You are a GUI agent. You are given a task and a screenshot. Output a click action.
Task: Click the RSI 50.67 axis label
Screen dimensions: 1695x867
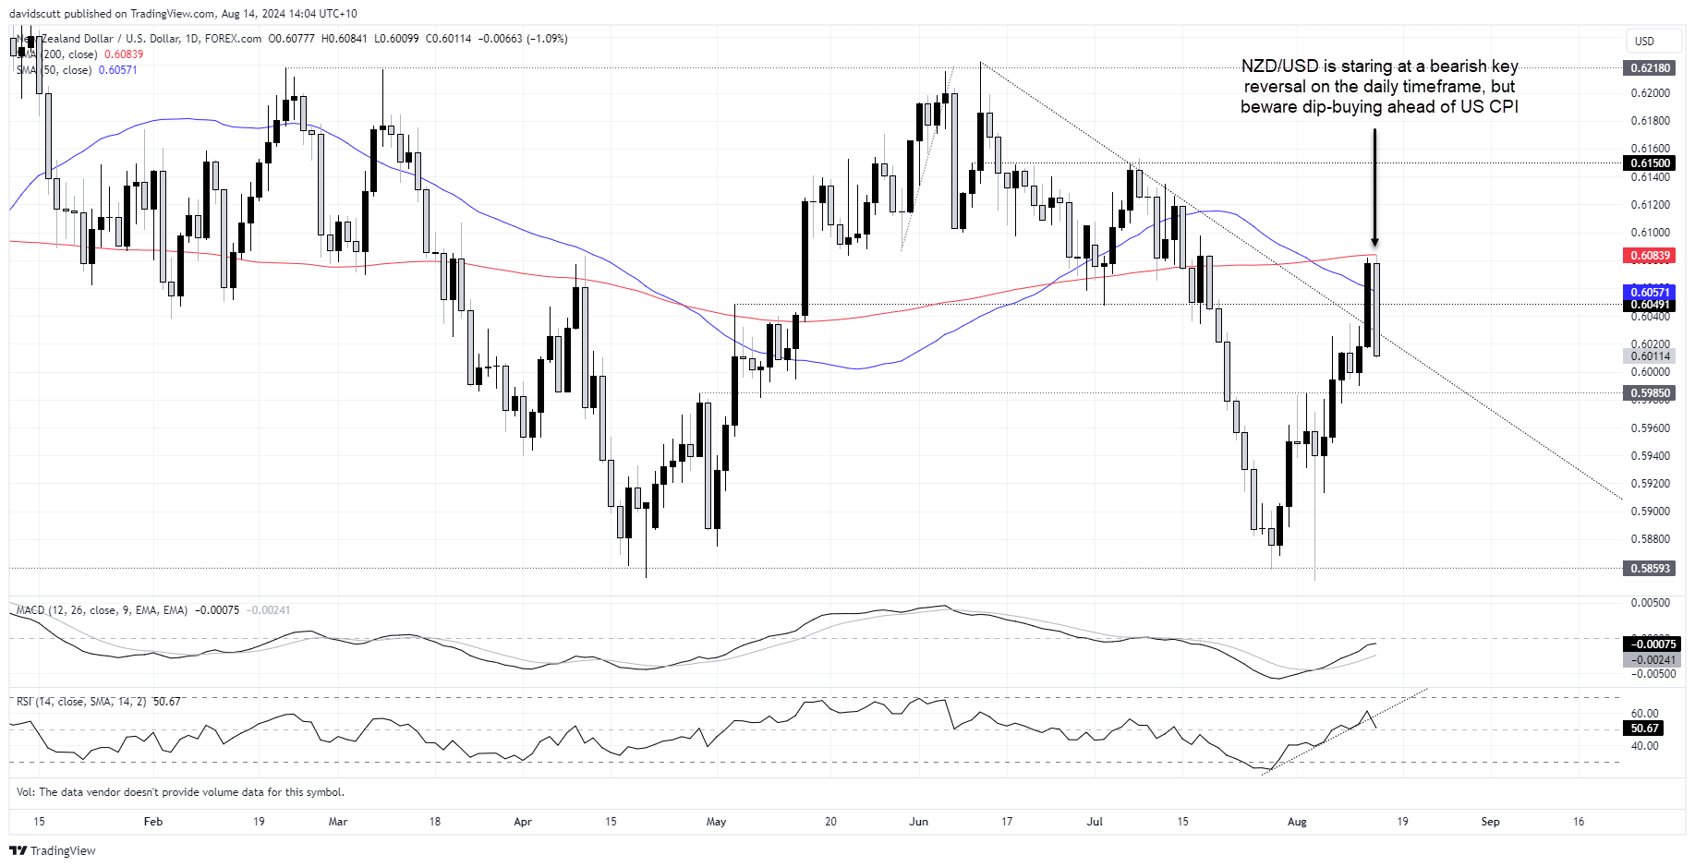(1644, 729)
